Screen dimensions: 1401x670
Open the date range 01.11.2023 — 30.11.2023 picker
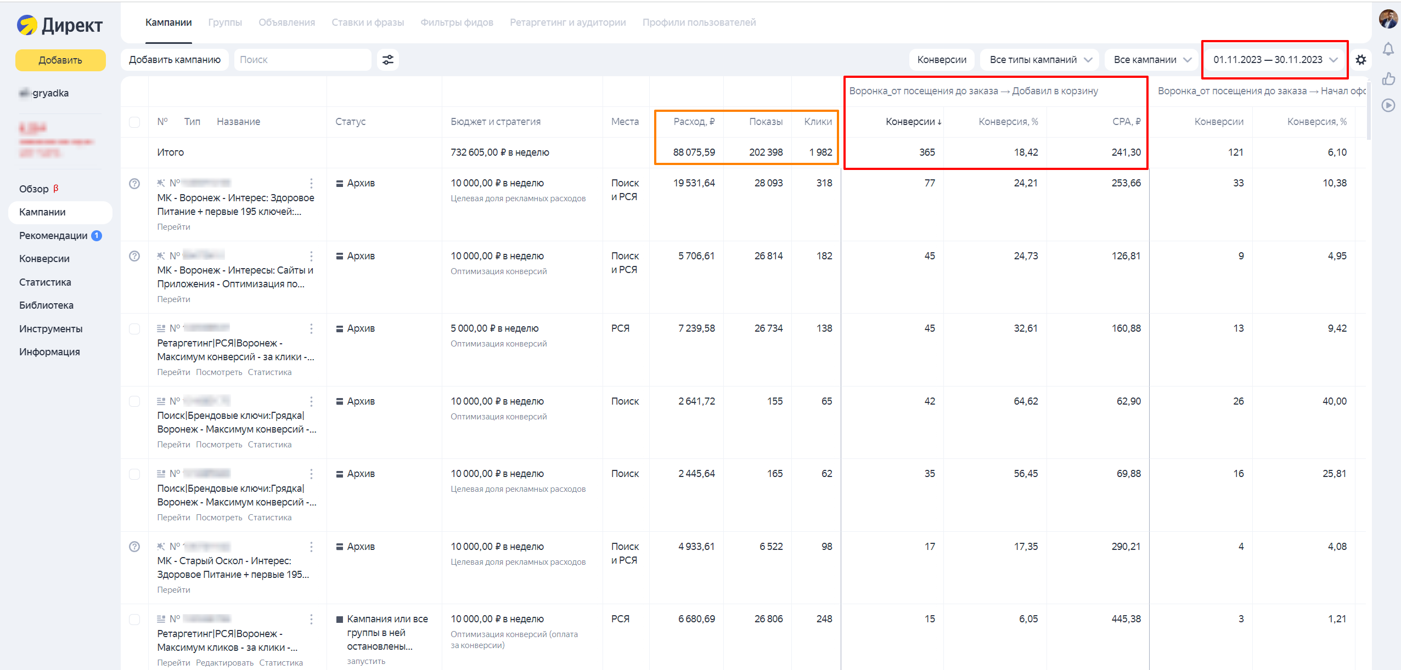tap(1275, 60)
